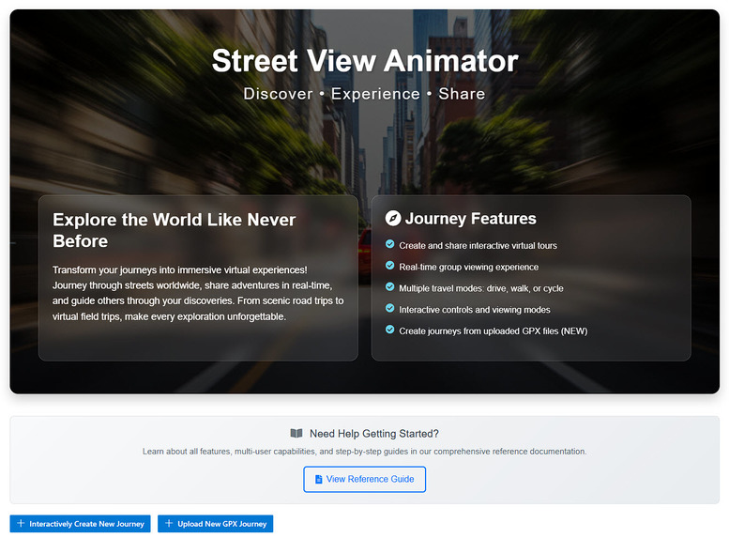Viewport: 729px width, 538px height.
Task: Click checkmark next to Real-time group viewing
Action: [x=390, y=266]
